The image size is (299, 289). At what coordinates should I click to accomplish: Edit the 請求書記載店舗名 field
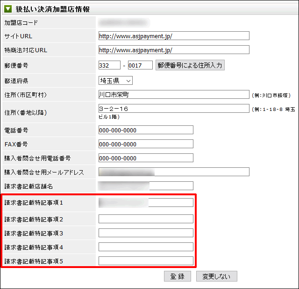coord(146,186)
